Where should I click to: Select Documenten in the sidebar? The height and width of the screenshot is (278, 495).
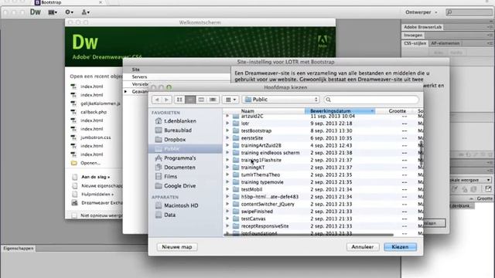pyautogui.click(x=179, y=168)
